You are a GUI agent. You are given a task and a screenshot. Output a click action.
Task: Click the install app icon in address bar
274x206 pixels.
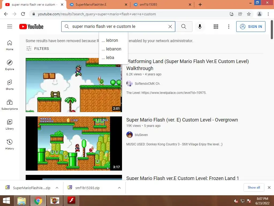pos(231,14)
